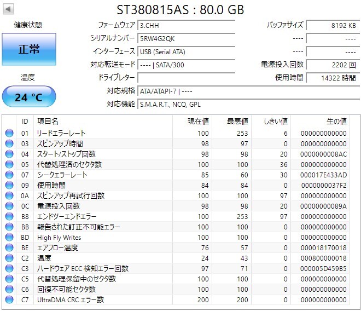Select the スピンアップ再試行回数 attribute name
361x311 pixels.
[71, 195]
